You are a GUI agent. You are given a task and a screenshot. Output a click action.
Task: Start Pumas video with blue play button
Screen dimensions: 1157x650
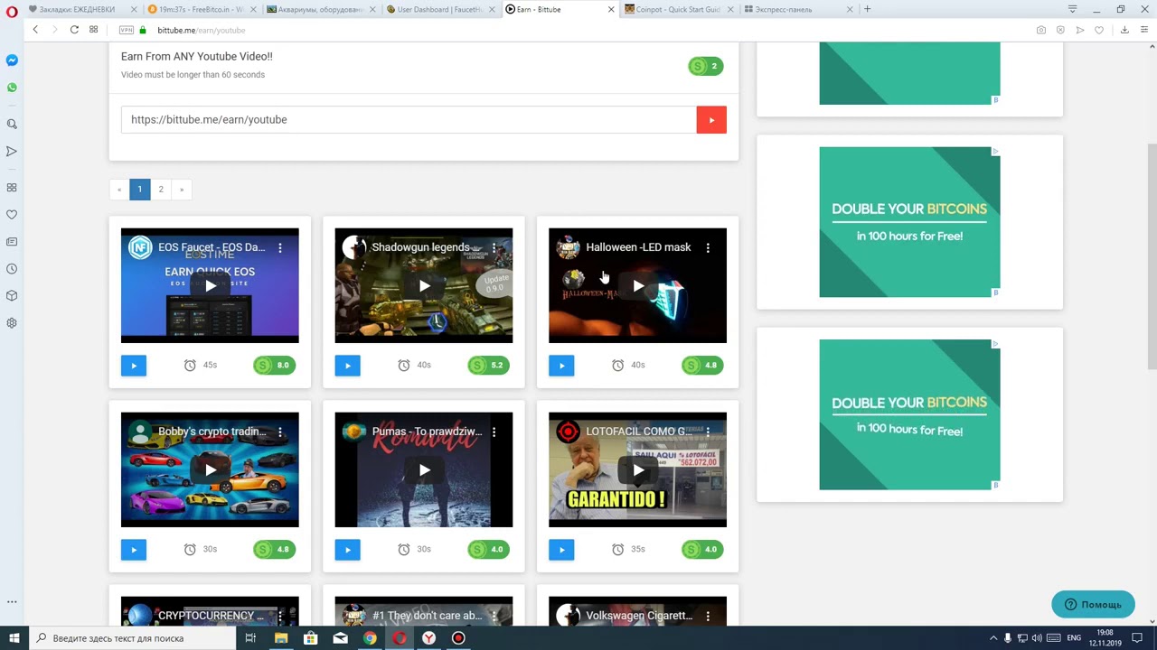tap(347, 550)
